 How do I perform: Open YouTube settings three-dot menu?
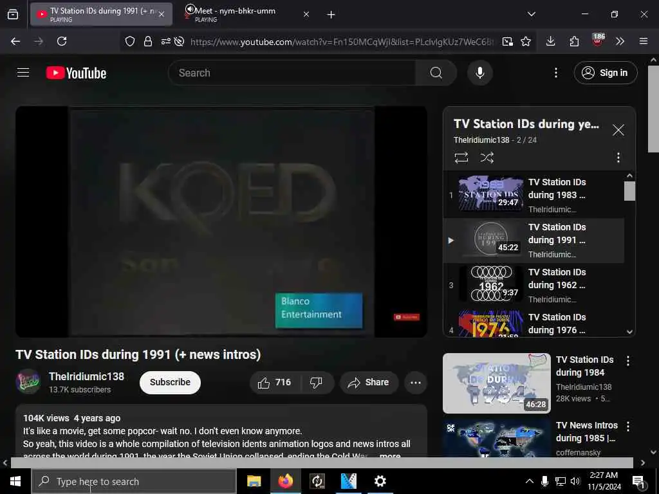pos(555,73)
